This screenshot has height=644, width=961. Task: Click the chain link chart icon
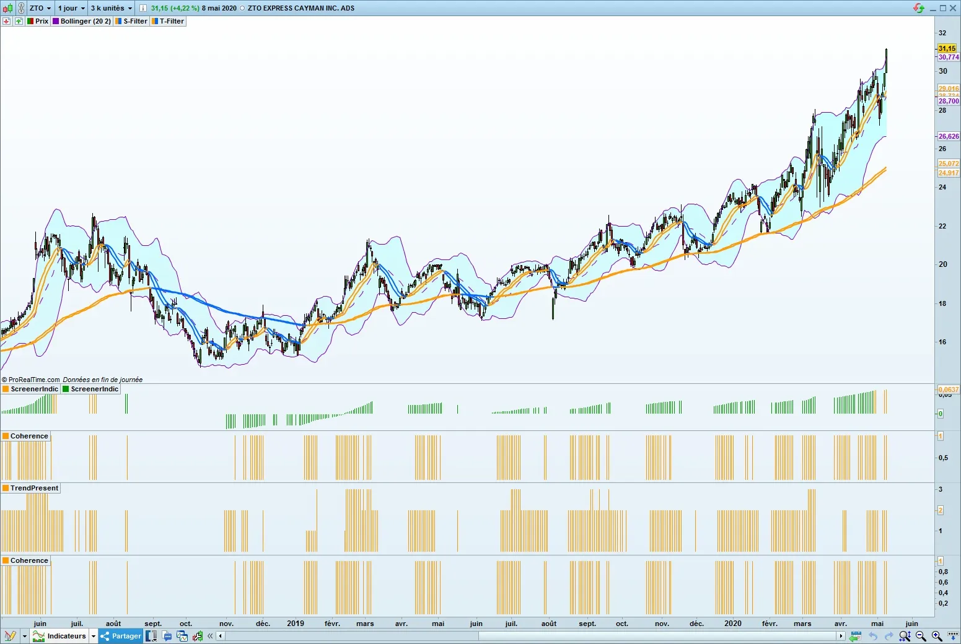coord(21,8)
